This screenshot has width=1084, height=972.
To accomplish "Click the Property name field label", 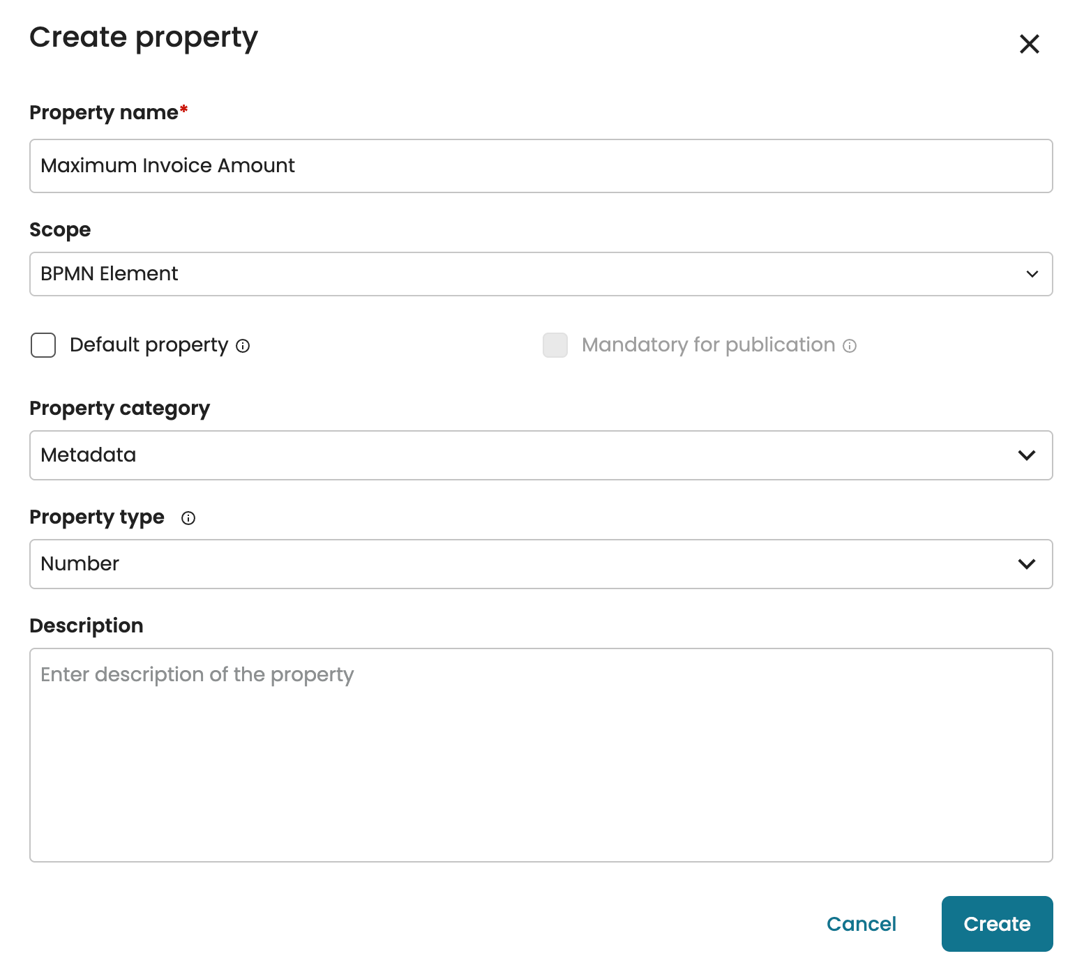I will (x=104, y=113).
